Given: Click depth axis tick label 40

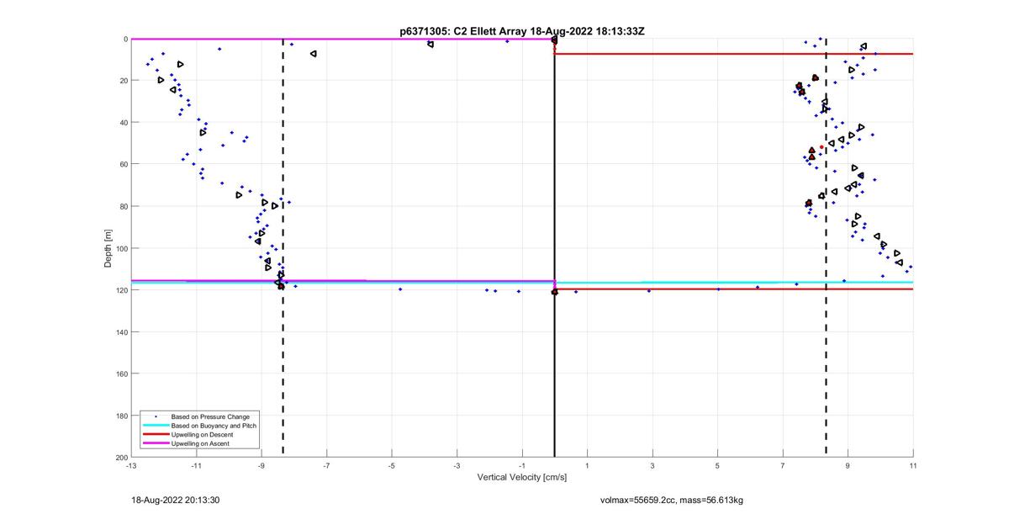Looking at the screenshot, I should click(122, 123).
